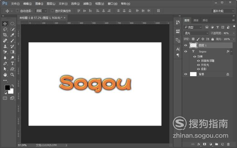
Task: Select the Gradient tool
Action: [x=12, y=52]
